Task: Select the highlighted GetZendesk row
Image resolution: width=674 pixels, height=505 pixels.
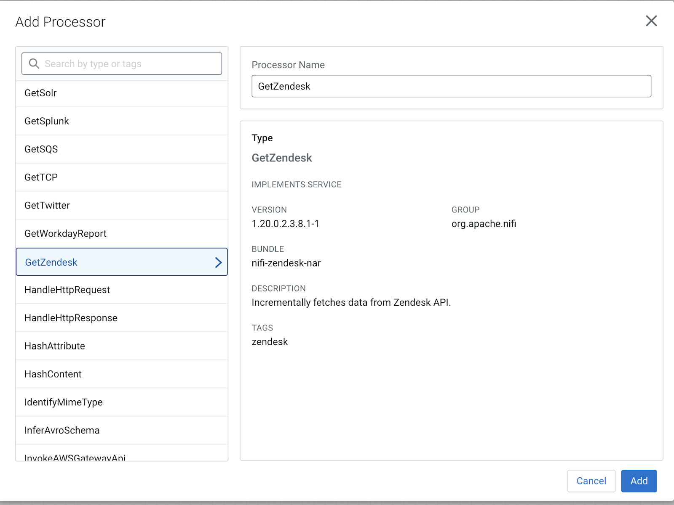Action: point(122,262)
